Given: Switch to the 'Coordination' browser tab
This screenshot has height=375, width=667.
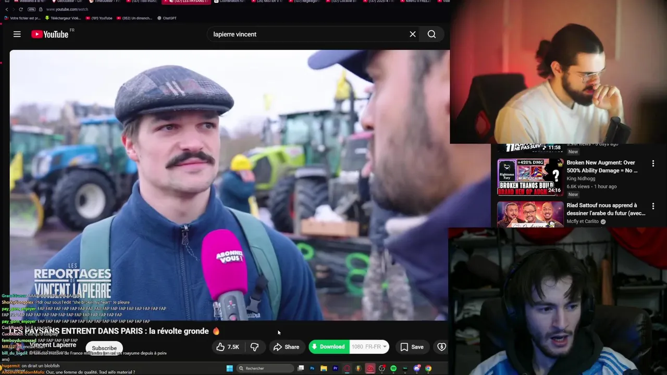Looking at the screenshot, I should click(x=230, y=2).
